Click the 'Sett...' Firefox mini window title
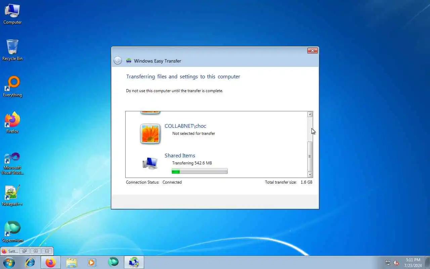430x269 pixels. pos(13,251)
